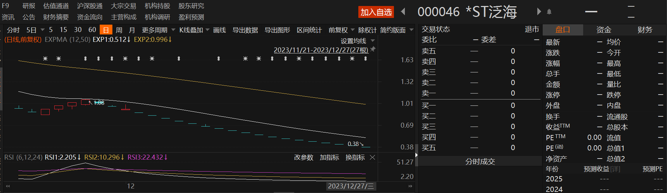The height and width of the screenshot is (193, 667).
Task: Click the pin icon beside date range
Action: [373, 49]
